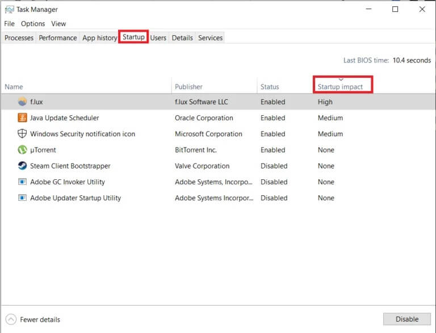Switch to the Services tab
436x333 pixels.
pyautogui.click(x=210, y=38)
